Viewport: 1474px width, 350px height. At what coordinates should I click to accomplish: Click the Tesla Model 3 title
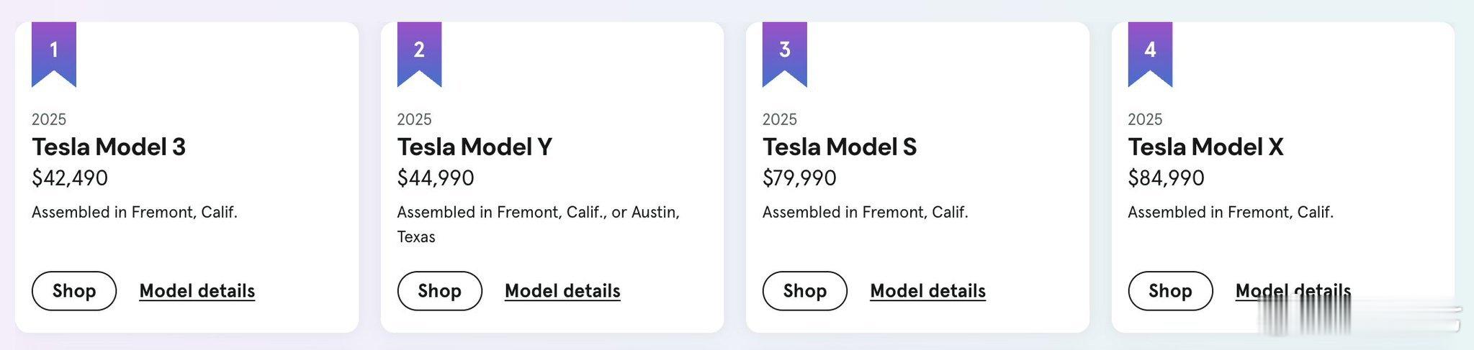pos(109,147)
